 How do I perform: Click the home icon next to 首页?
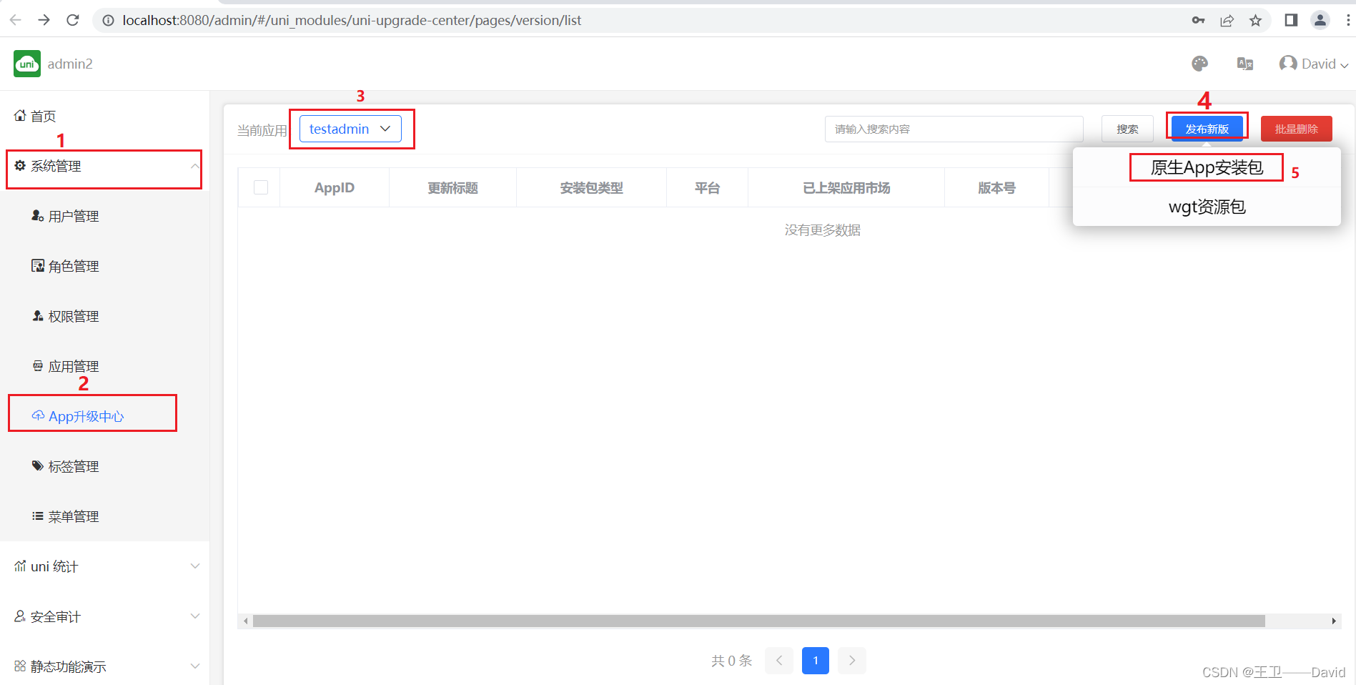[20, 115]
